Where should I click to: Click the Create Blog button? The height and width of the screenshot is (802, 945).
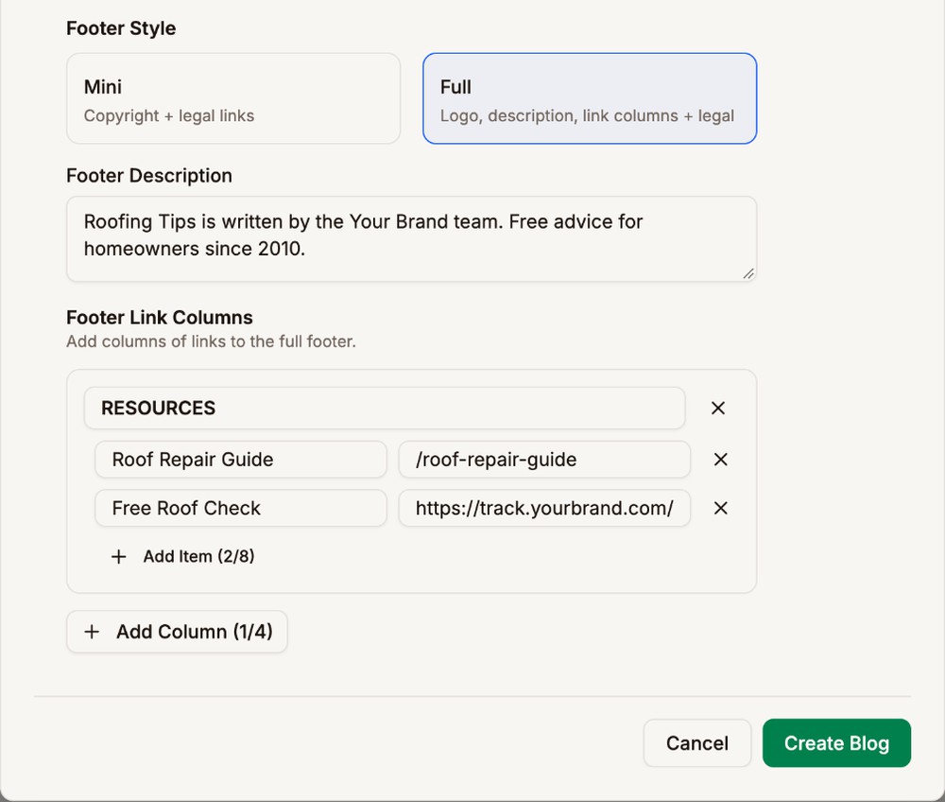click(836, 743)
